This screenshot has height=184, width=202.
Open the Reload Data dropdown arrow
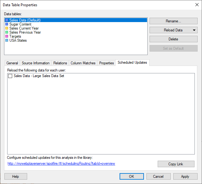pos(194,30)
